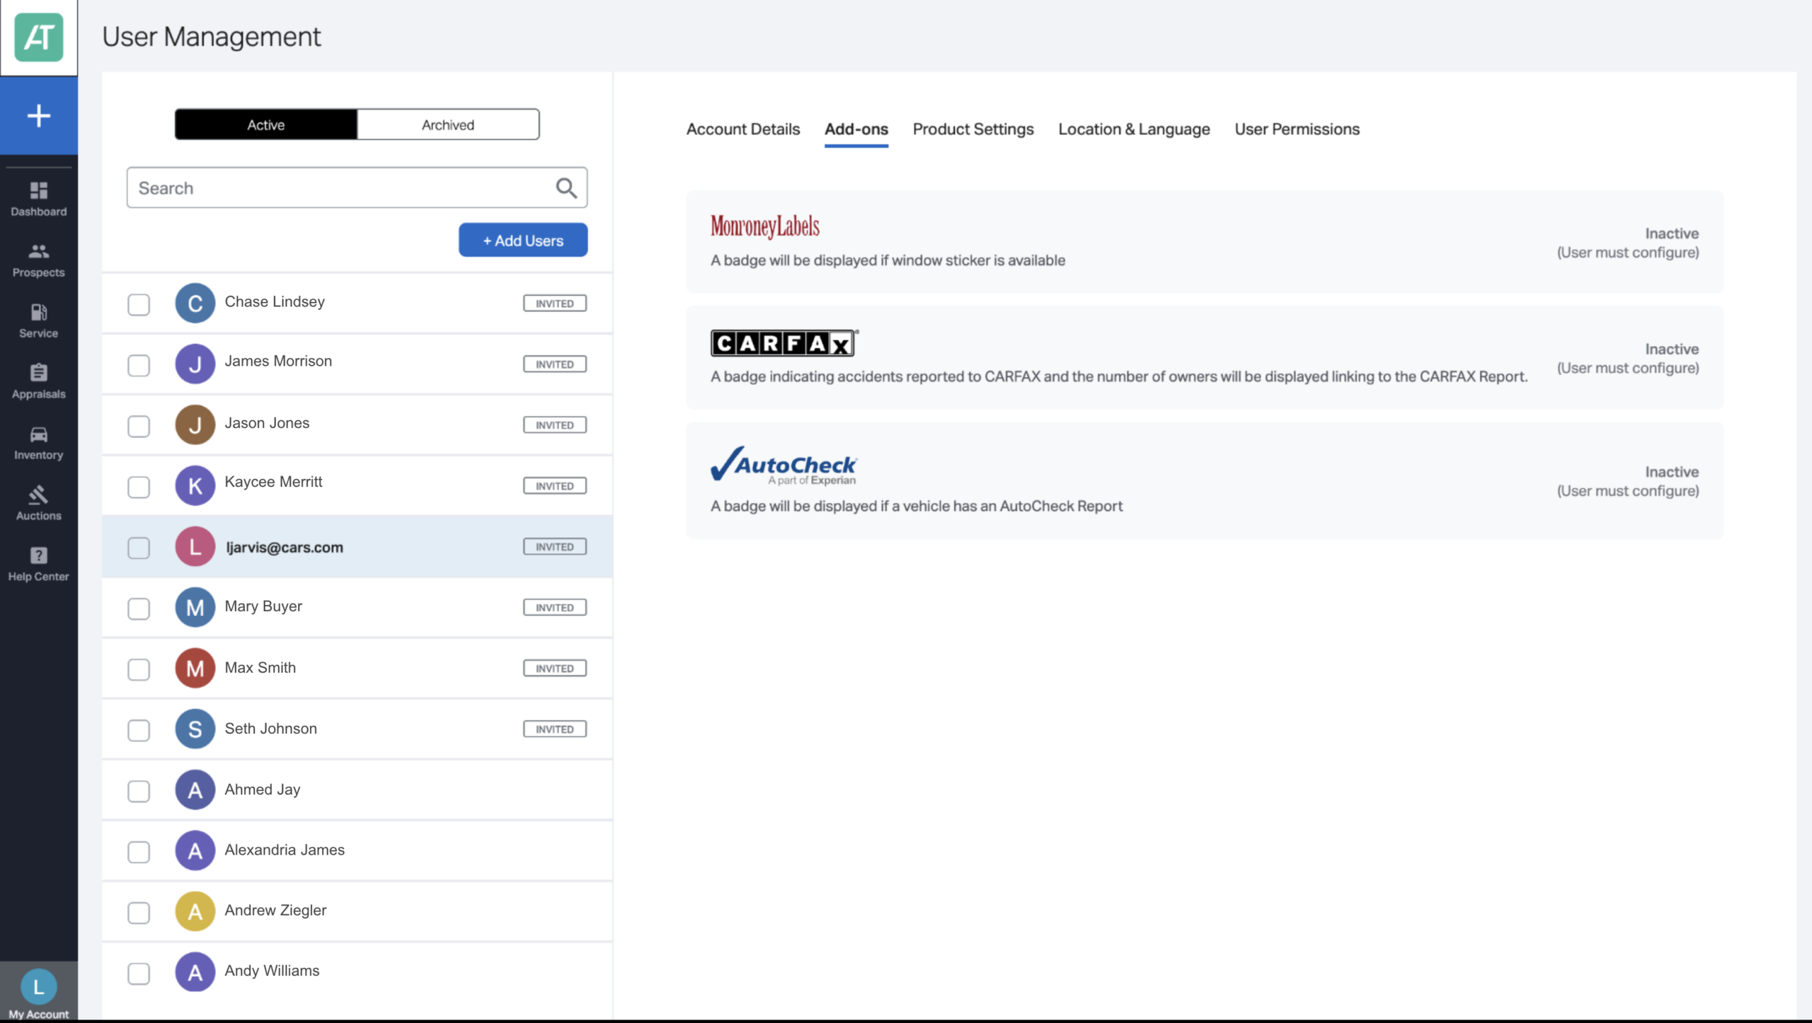
Task: Go to Prospects in sidebar
Action: click(39, 260)
